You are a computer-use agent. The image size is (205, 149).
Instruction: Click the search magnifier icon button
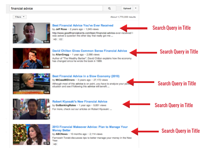109,8
